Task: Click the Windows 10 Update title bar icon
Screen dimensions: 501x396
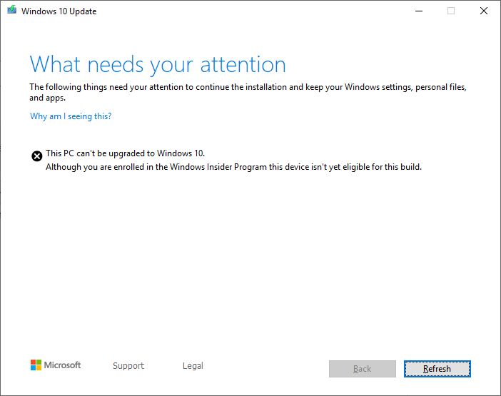Action: tap(12, 10)
